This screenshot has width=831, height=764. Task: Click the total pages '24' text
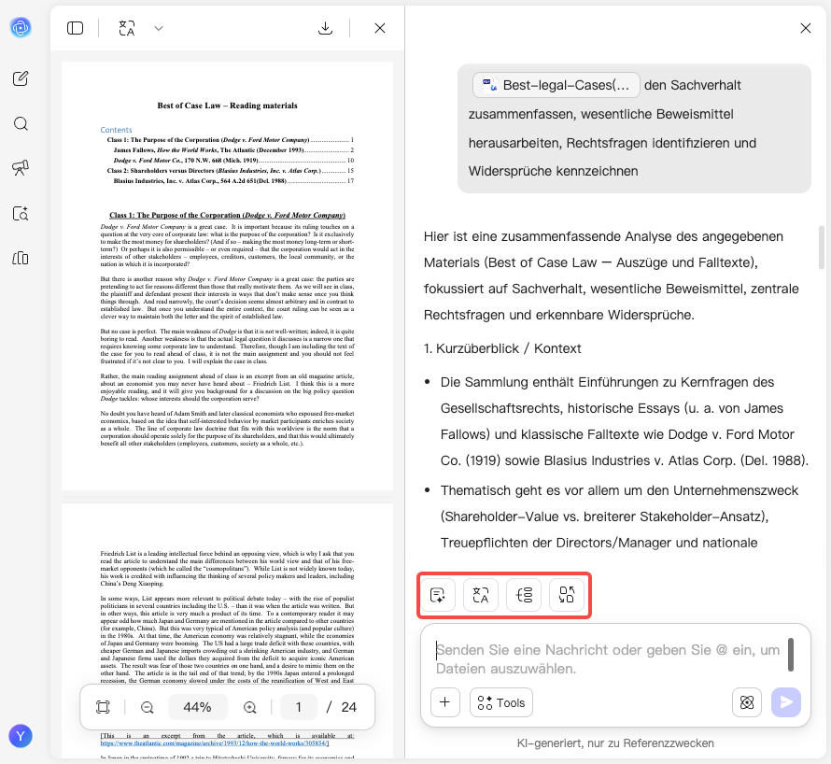click(348, 707)
